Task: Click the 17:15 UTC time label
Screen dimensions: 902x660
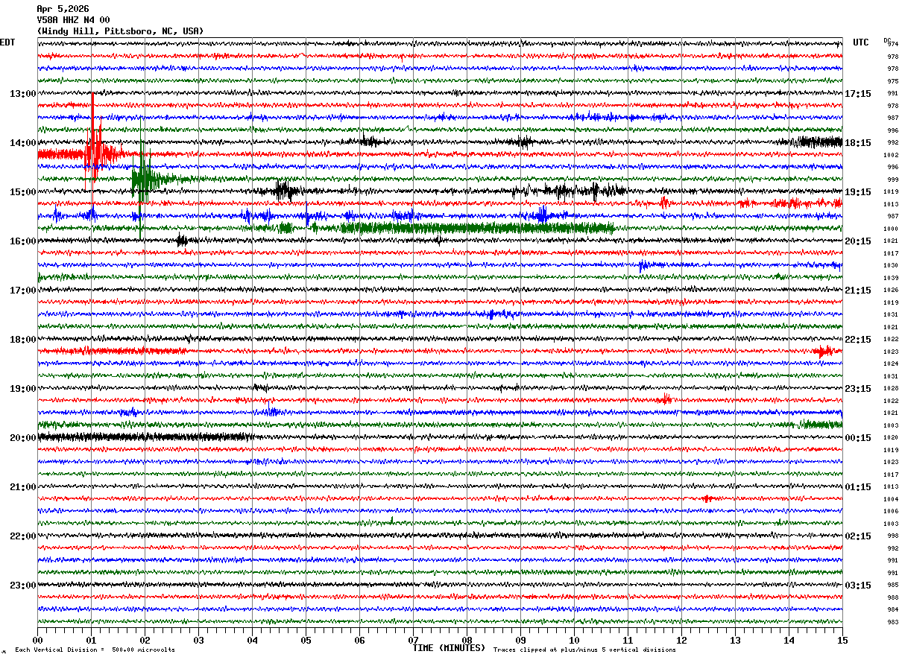Action: (x=857, y=93)
